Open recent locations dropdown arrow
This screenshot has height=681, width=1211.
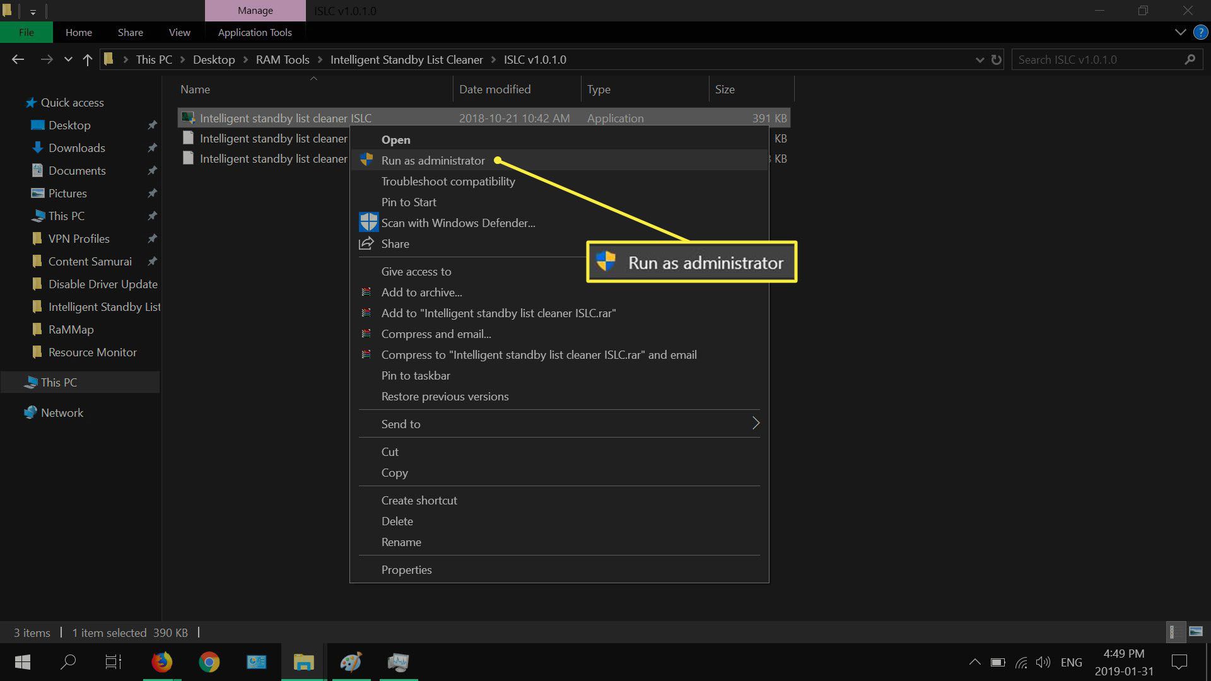[x=68, y=60]
